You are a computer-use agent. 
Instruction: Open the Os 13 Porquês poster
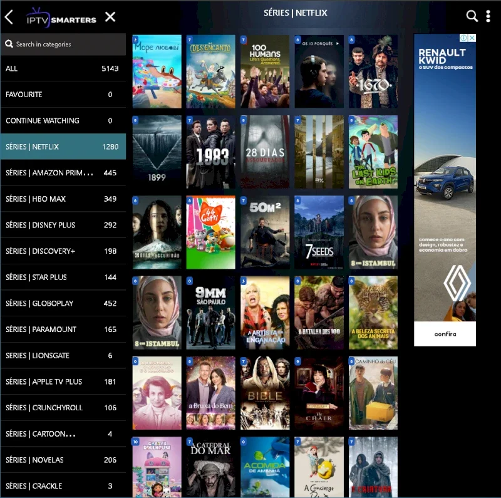tap(319, 71)
